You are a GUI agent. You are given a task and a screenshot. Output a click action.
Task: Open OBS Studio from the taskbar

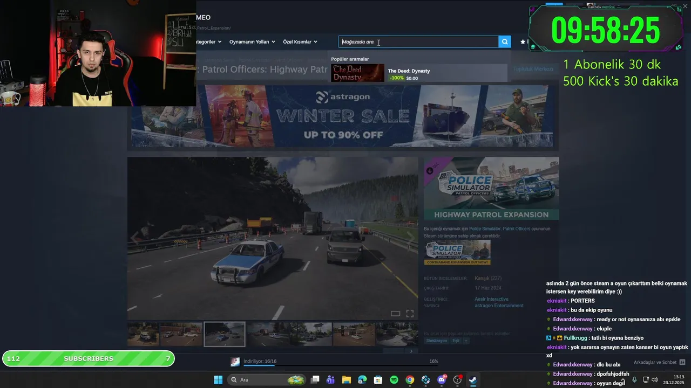(457, 380)
